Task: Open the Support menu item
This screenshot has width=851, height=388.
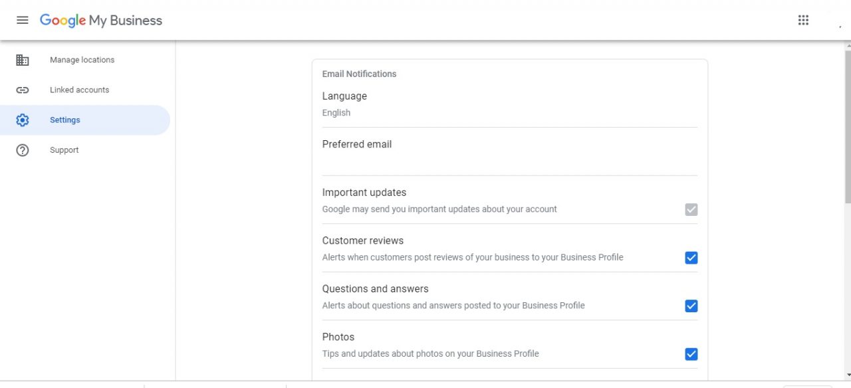Action: [x=64, y=150]
